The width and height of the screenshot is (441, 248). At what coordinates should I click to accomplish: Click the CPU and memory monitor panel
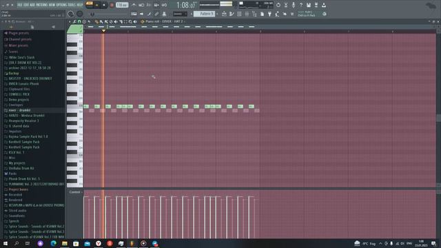pos(256,5)
